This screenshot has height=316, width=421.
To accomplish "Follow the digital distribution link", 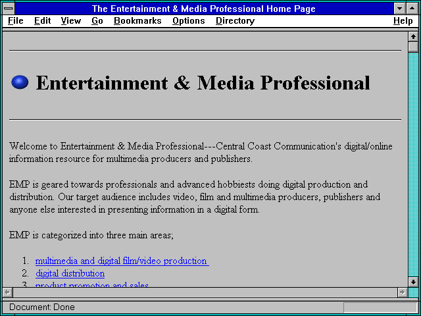I will coord(70,274).
